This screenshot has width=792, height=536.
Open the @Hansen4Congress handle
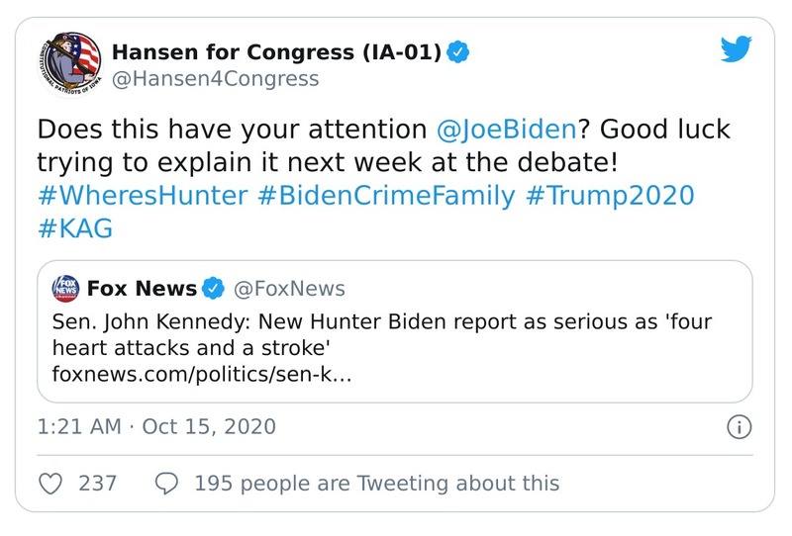coord(215,79)
